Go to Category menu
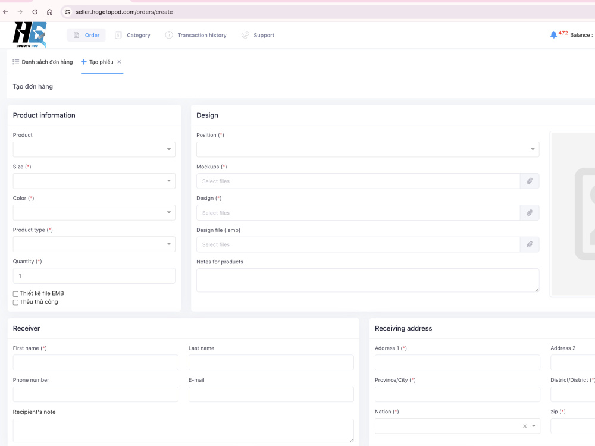Screen dimensions: 595x446 coord(133,35)
